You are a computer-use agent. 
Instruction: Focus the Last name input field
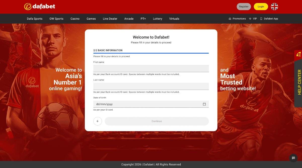[x=151, y=86]
